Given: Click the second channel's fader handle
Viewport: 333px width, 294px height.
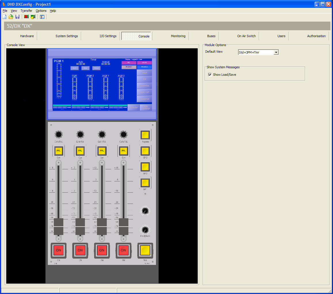Looking at the screenshot, I should tap(80, 226).
